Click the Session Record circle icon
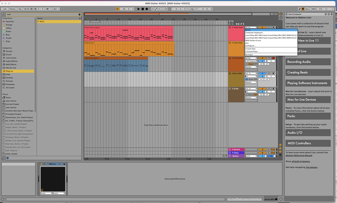Image resolution: width=337 pixels, height=203 pixels. [x=166, y=9]
